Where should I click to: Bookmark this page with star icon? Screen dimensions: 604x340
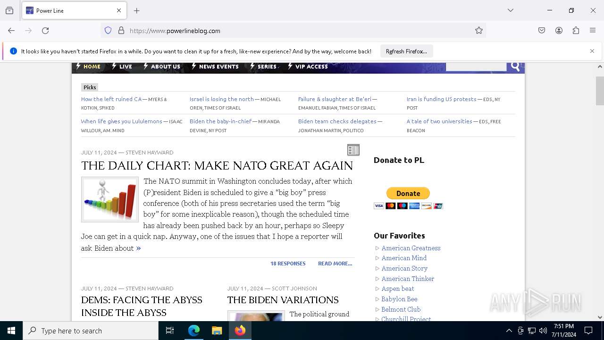pyautogui.click(x=479, y=31)
